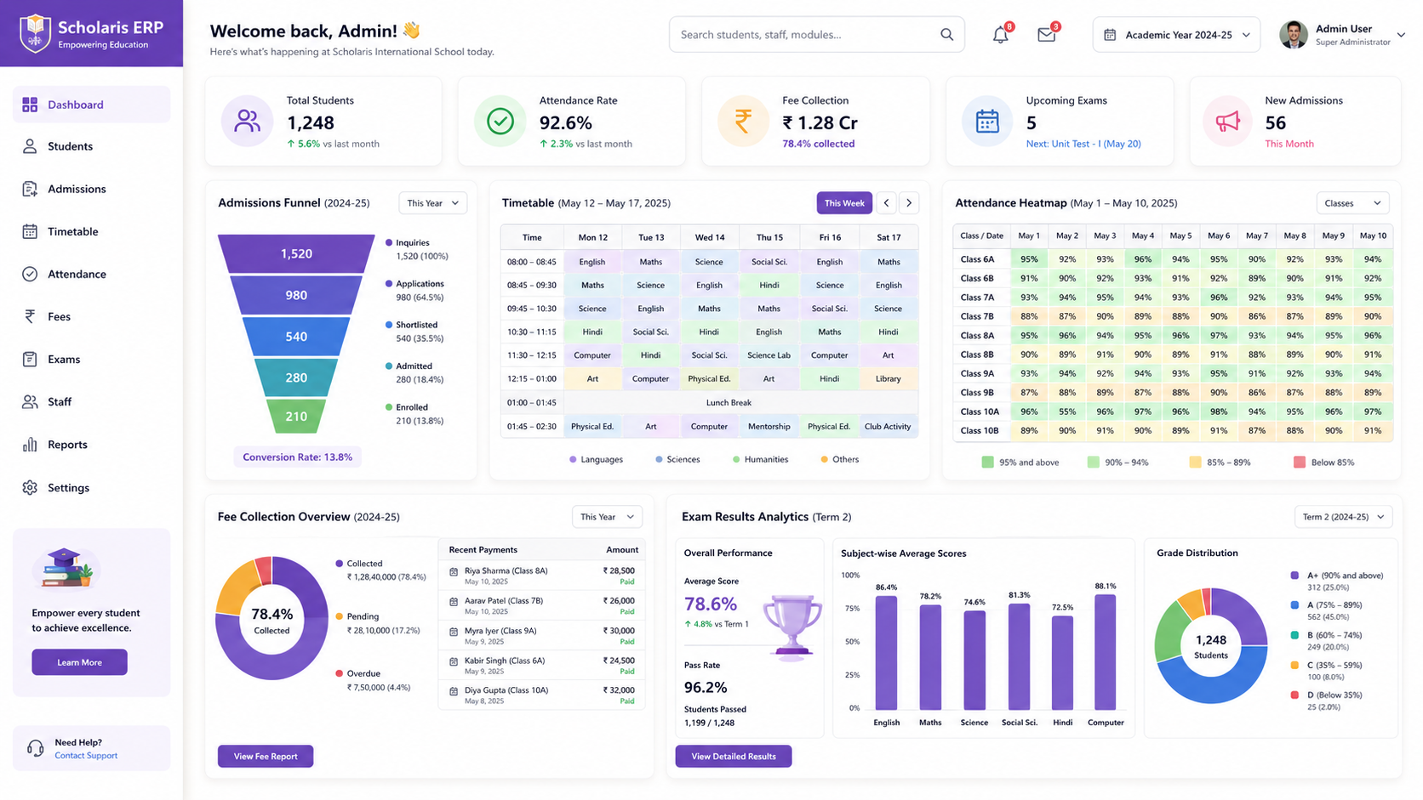Click calendar icon beside Diya Gupta payment
This screenshot has width=1423, height=800.
pos(454,692)
